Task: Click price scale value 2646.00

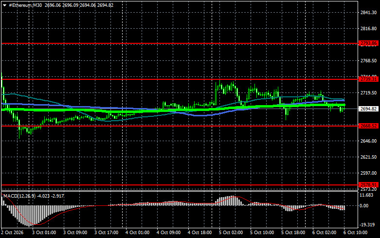Action: point(368,141)
